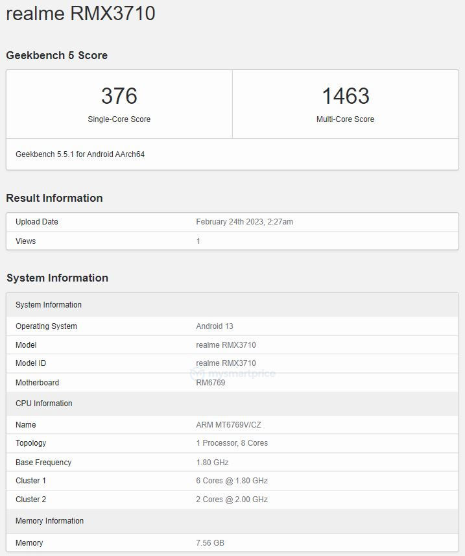Viewport: 465px width, 556px height.
Task: Click the 1.80 GHz base frequency value
Action: point(212,463)
